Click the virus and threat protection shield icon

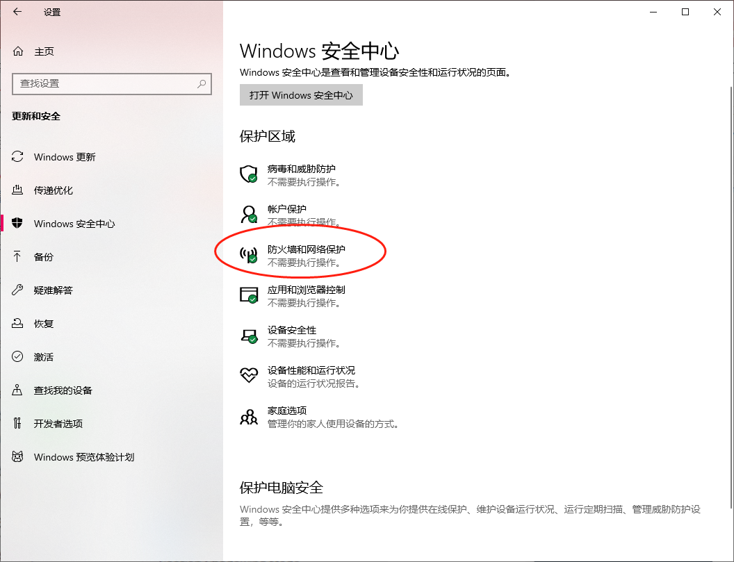(248, 174)
